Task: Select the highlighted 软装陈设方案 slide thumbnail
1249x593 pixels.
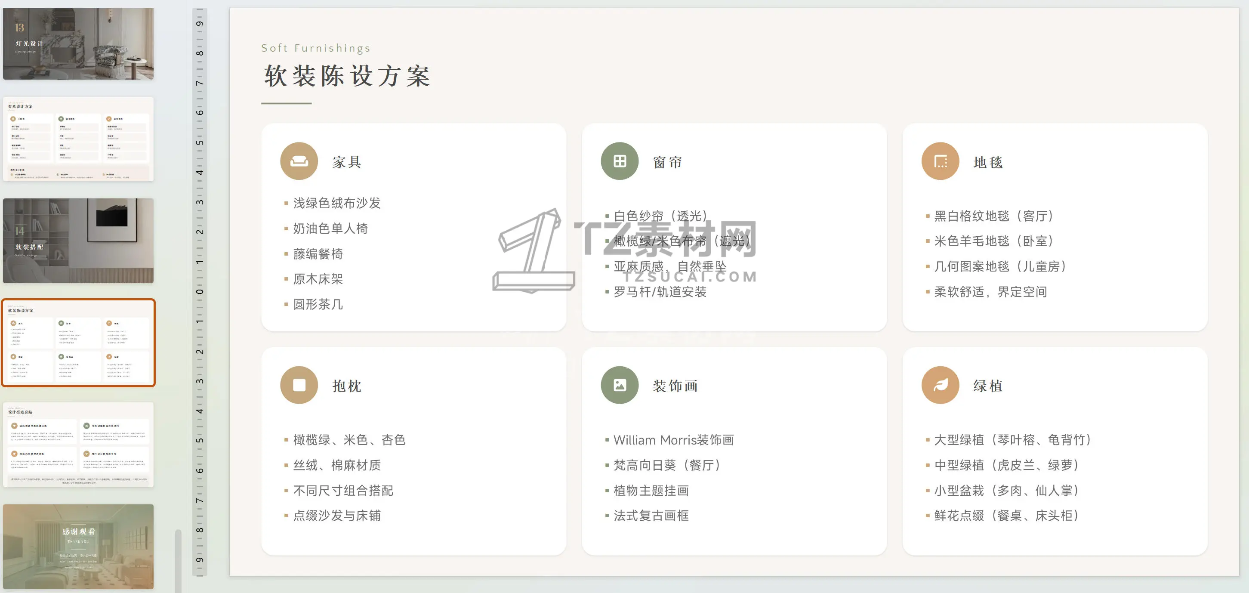Action: [78, 343]
